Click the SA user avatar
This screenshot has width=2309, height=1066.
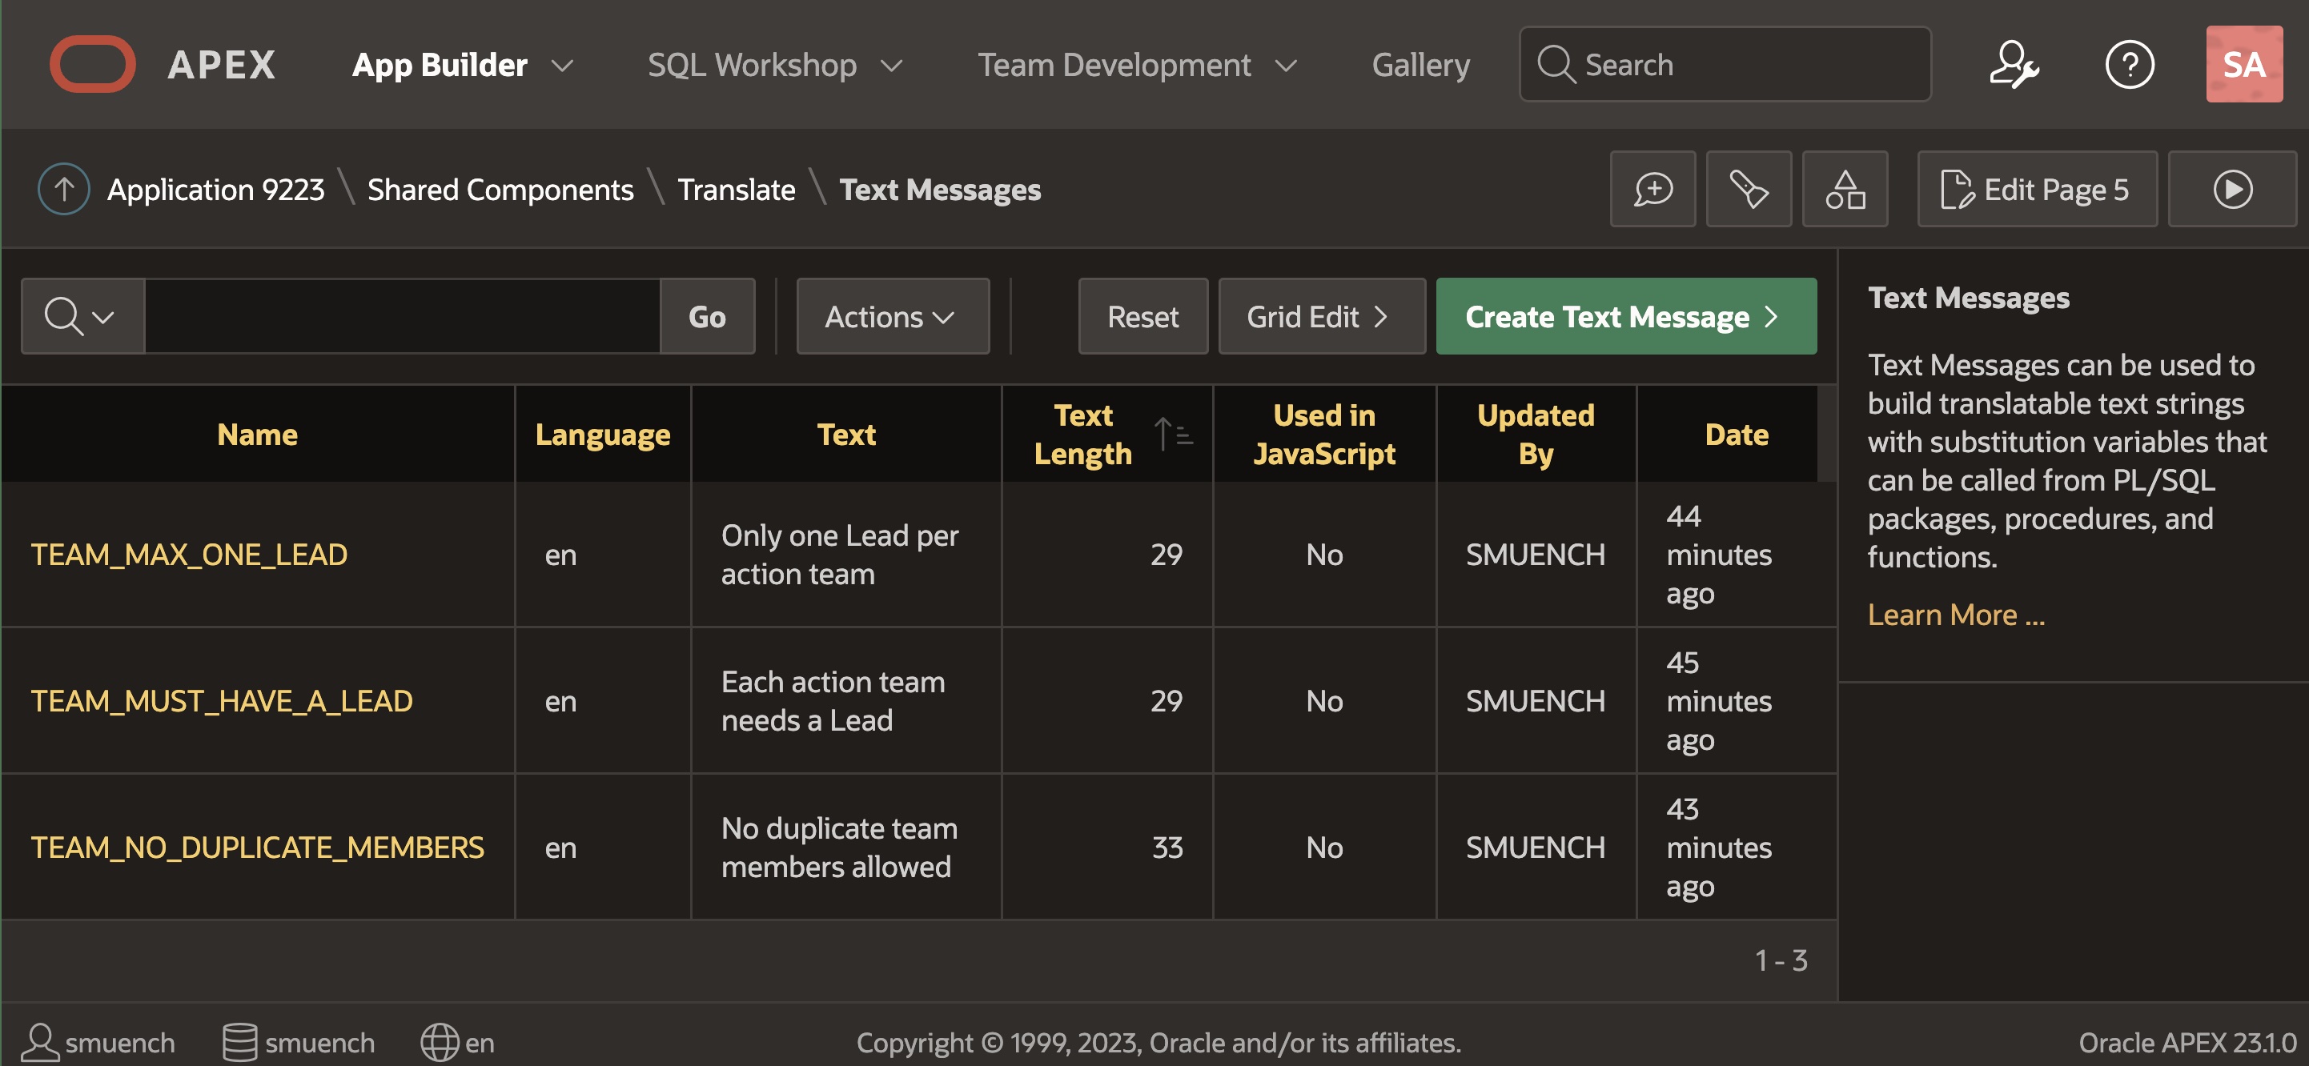tap(2243, 65)
